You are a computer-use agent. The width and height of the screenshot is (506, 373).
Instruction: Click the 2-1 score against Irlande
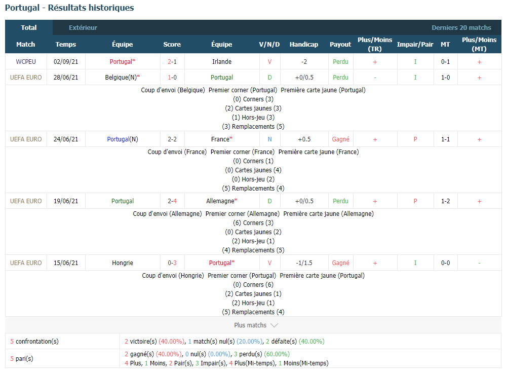click(x=172, y=61)
